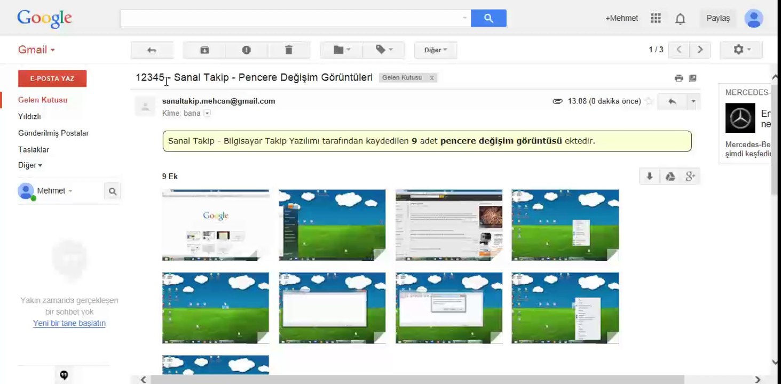Click the Yeni bir tane başlatın link
The image size is (781, 384).
69,323
